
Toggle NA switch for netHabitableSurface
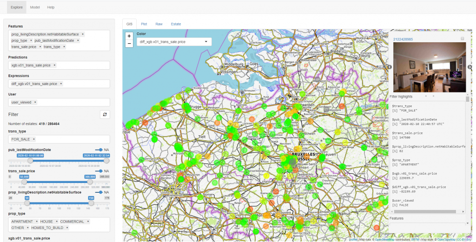coord(99,192)
